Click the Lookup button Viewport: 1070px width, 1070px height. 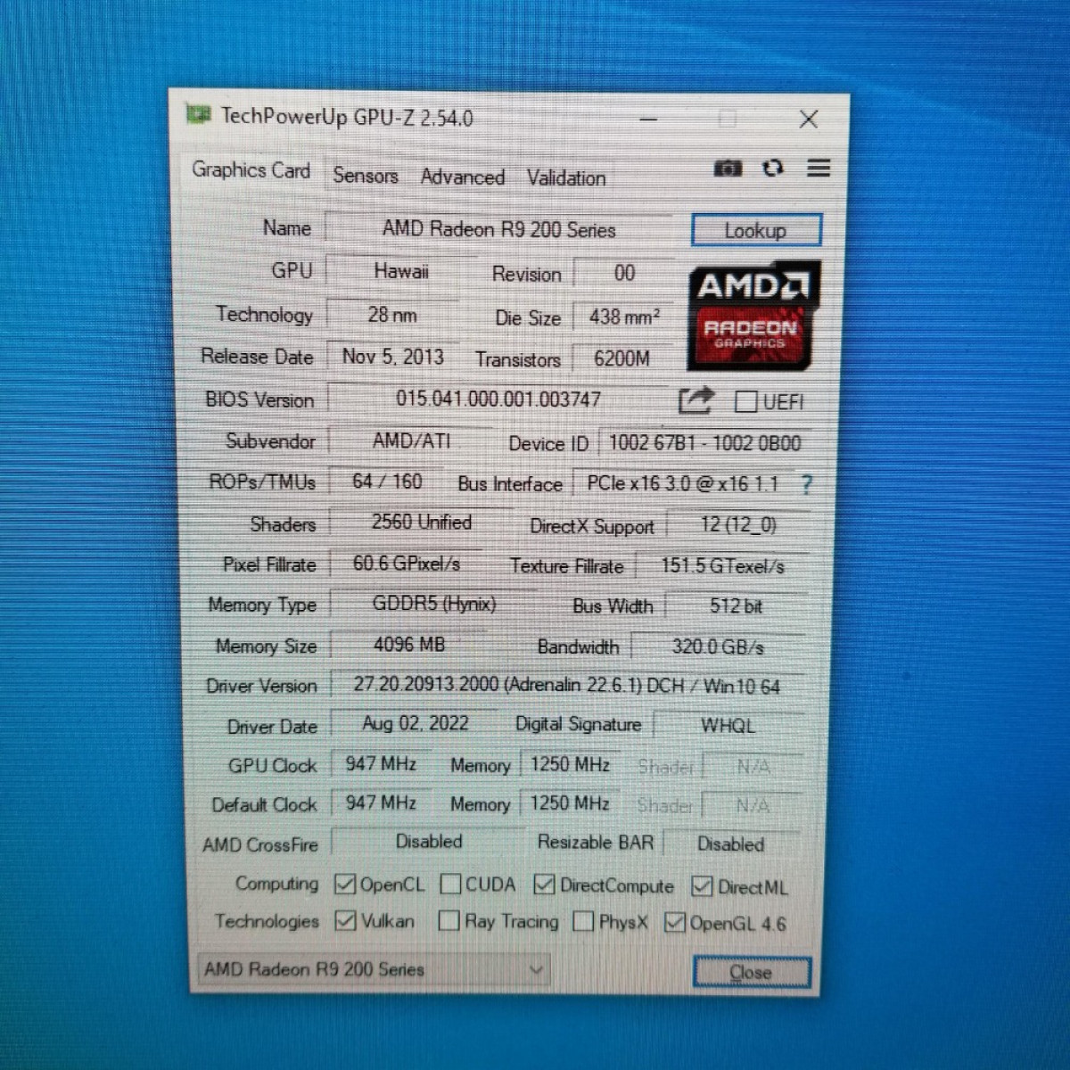pos(756,230)
